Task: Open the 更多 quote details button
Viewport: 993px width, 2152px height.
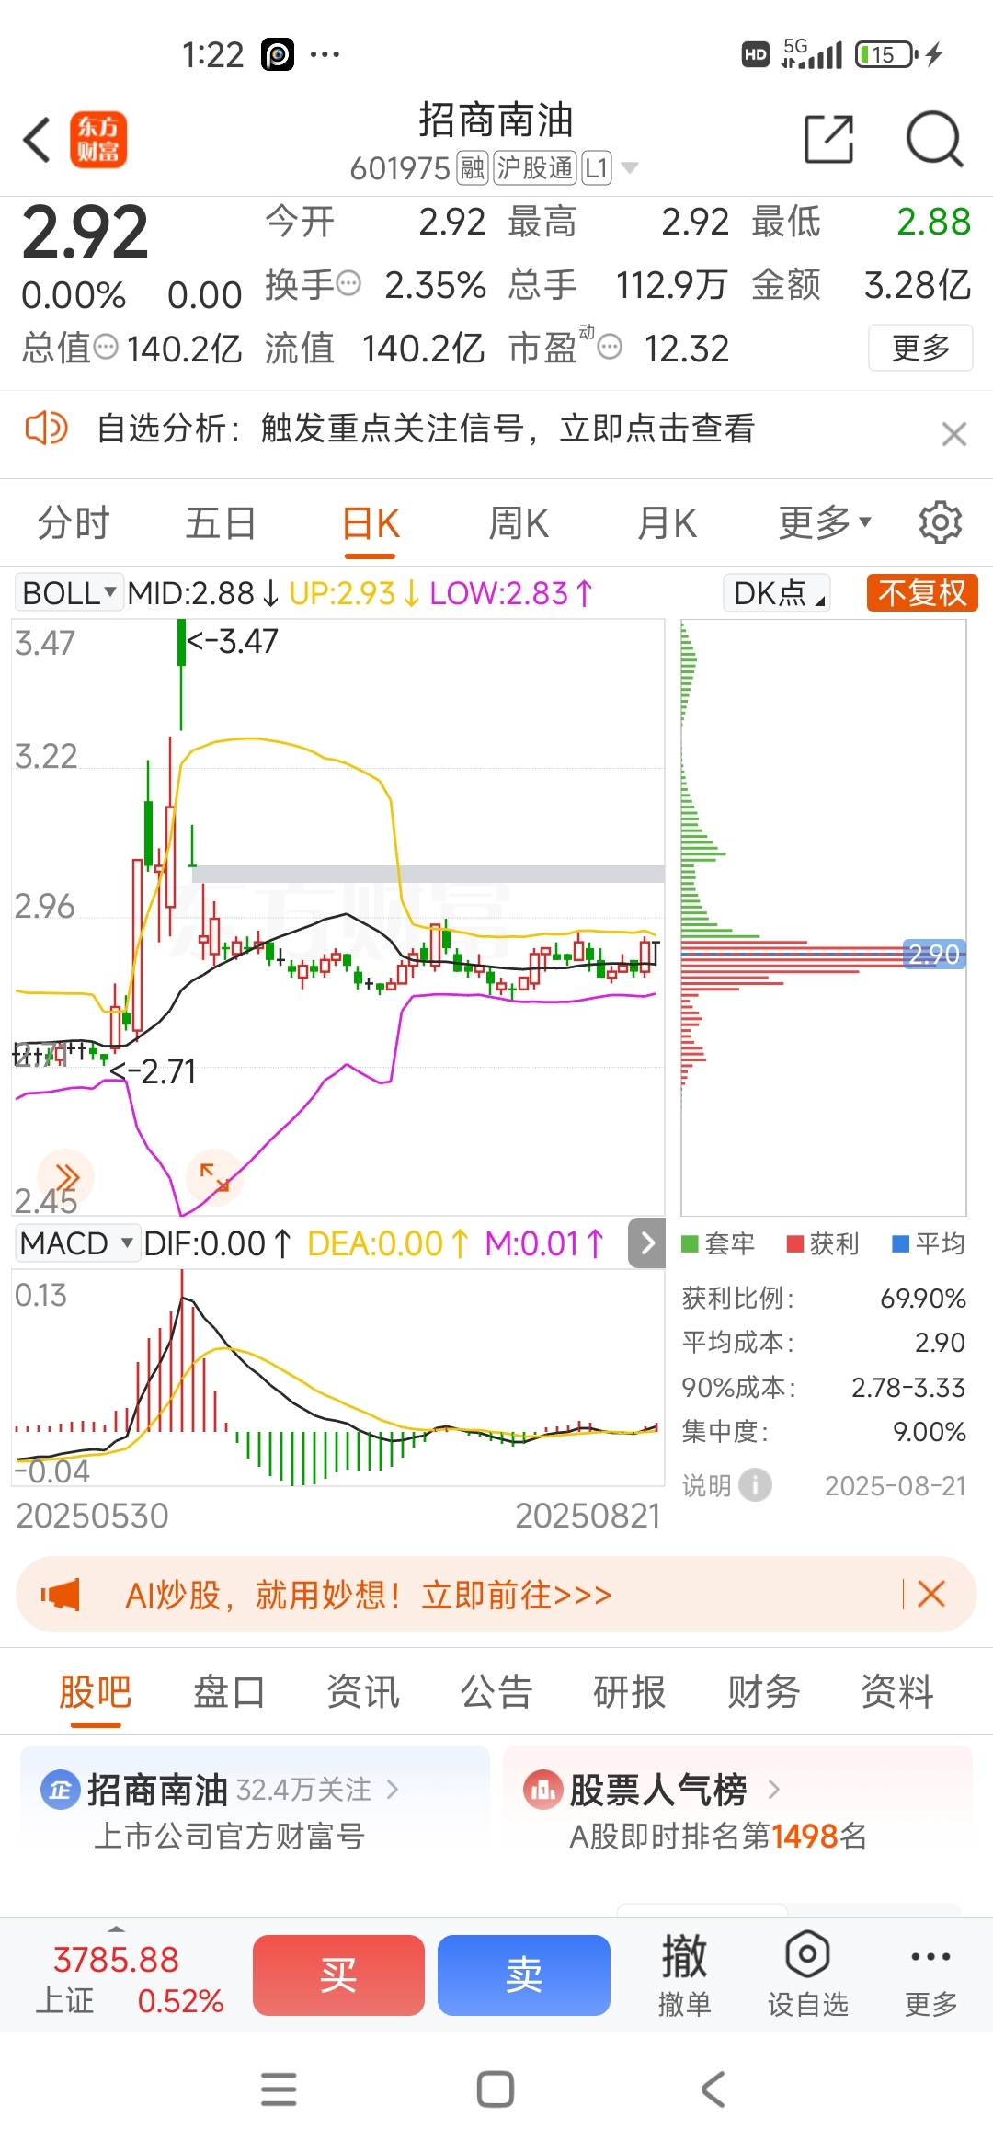Action: pyautogui.click(x=920, y=348)
